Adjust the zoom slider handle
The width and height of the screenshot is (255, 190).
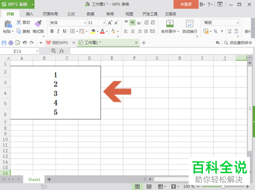(x=223, y=186)
